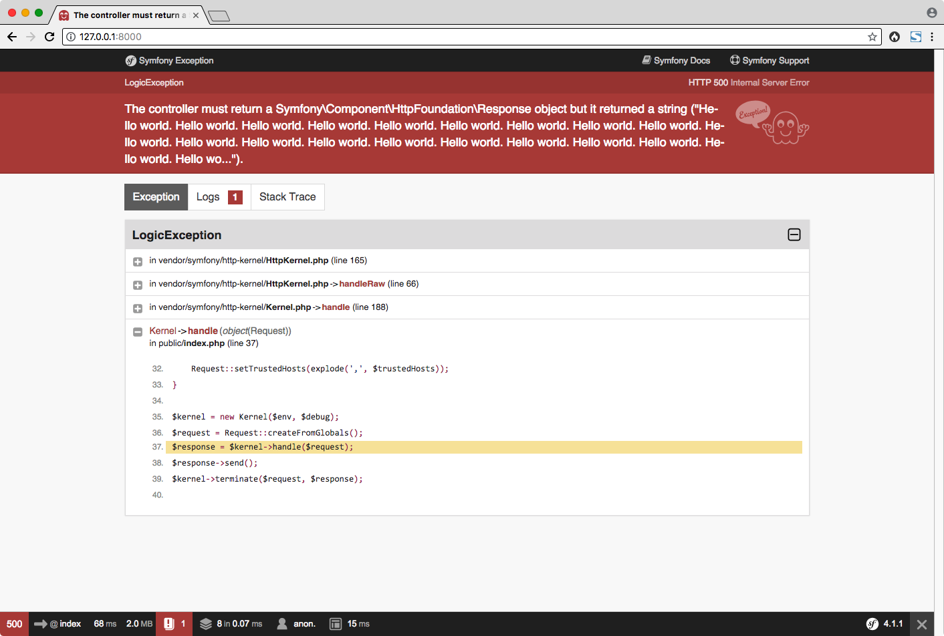Screen dimensions: 944x636
Task: Click the Twig template icon showing 15 ms
Action: pyautogui.click(x=336, y=624)
